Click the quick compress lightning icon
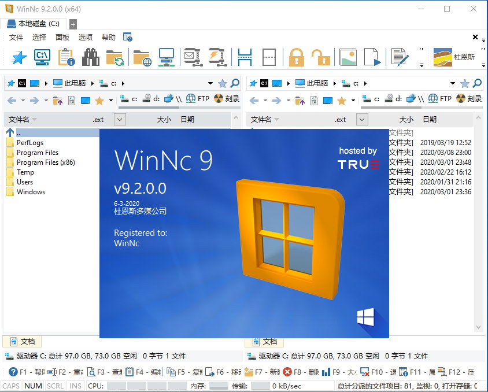Viewport: 488px width, 392px height. (x=218, y=57)
